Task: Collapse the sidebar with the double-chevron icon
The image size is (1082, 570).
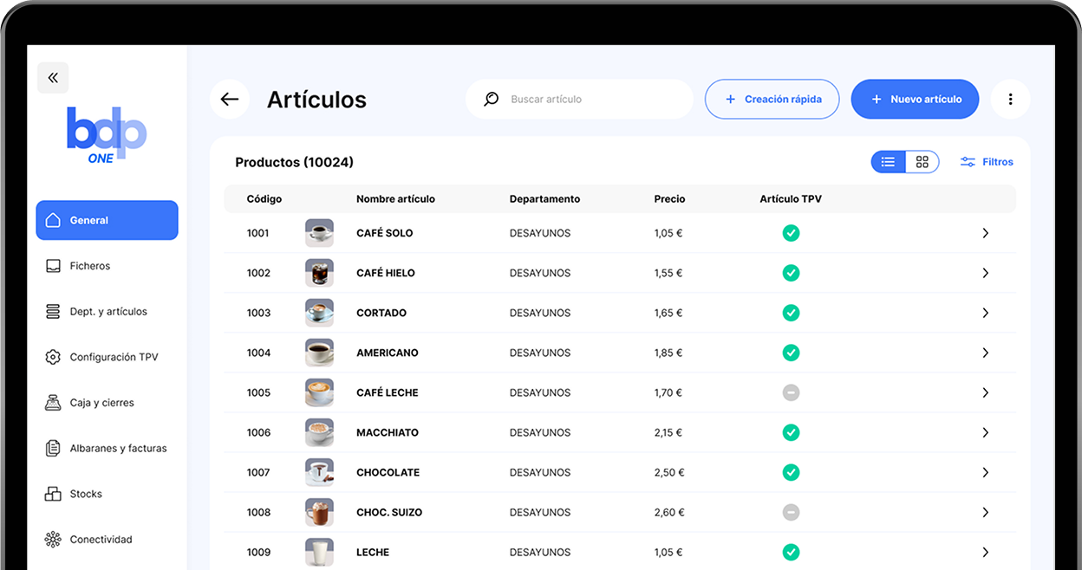Action: 53,78
